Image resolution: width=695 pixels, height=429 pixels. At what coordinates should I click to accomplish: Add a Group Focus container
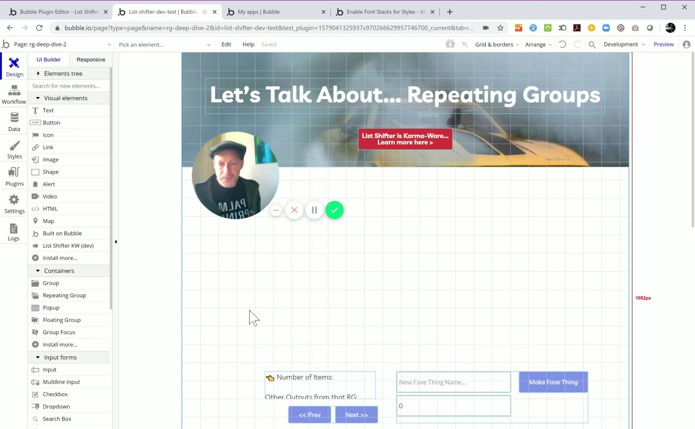pyautogui.click(x=69, y=332)
